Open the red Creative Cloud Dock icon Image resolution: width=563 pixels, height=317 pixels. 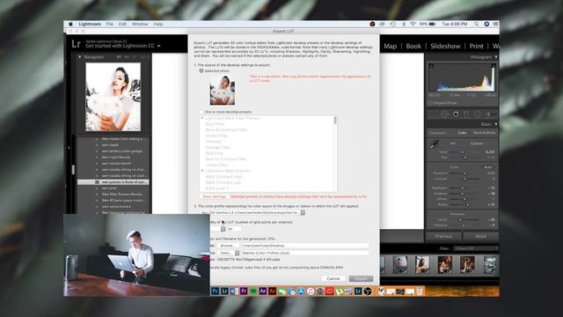coord(329,291)
